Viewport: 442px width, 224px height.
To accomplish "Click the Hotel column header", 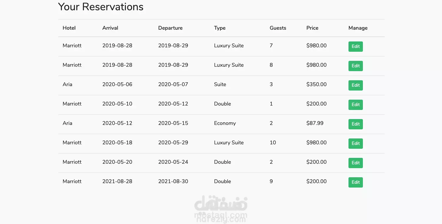I will [x=69, y=28].
